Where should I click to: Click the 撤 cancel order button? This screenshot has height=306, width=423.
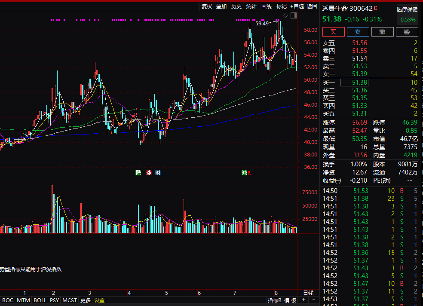click(x=382, y=32)
